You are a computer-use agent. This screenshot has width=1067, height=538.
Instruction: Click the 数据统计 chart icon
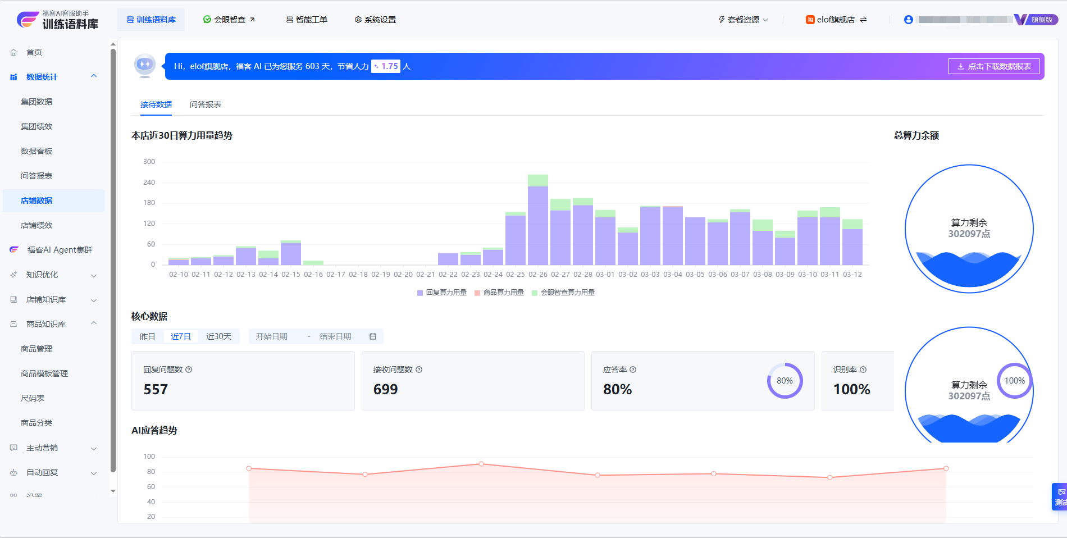pos(13,77)
